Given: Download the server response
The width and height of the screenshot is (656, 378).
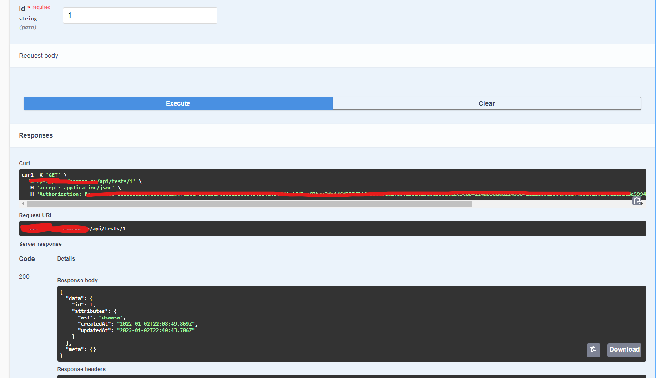Looking at the screenshot, I should 624,350.
